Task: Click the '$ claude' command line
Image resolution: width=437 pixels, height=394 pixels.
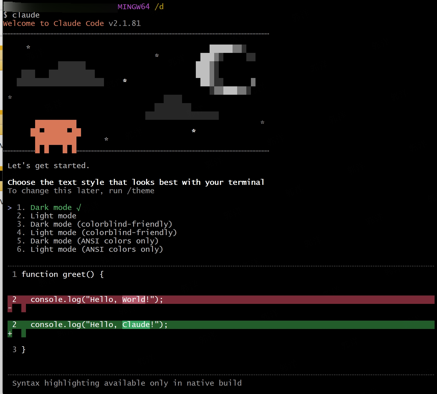Action: tap(21, 15)
